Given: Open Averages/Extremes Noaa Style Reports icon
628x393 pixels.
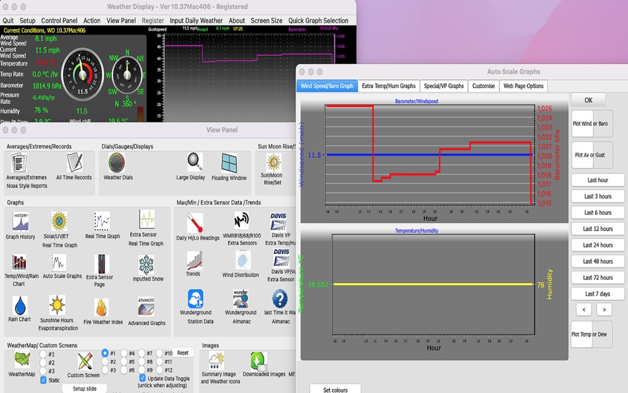Looking at the screenshot, I should [19, 163].
